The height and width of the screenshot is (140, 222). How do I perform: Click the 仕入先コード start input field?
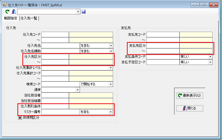pyautogui.click(x=55, y=35)
